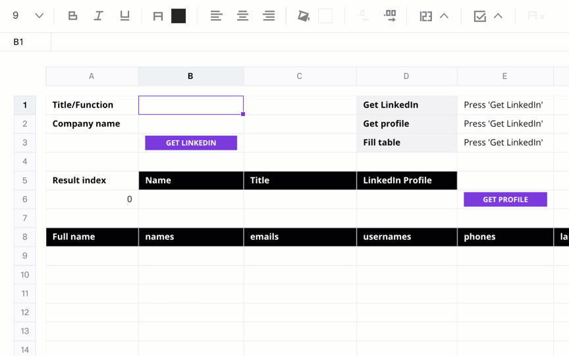Select the fill color bucket icon
Viewport: 569px width, 356px height.
304,16
